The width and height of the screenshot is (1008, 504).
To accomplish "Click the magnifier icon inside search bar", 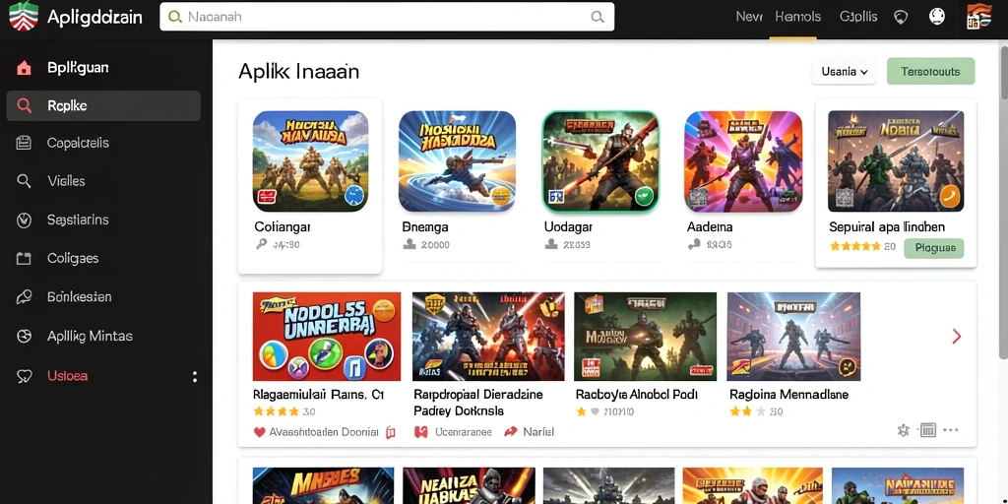I will point(598,18).
